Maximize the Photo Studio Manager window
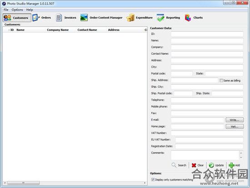This screenshot has width=250, height=188. pos(234,3)
